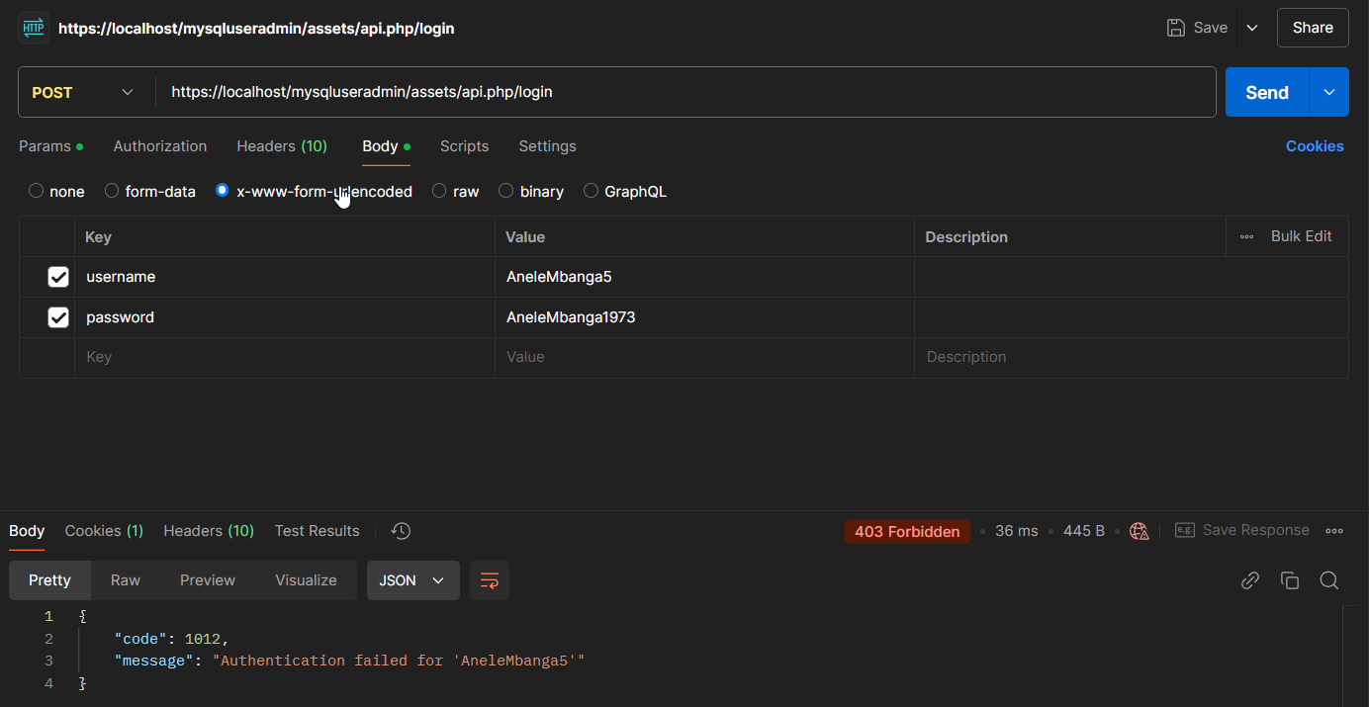
Task: Open the Cookies link
Action: [x=1315, y=146]
